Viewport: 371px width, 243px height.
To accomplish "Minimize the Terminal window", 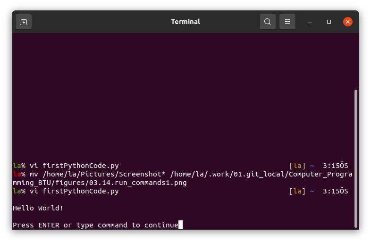I will click(310, 22).
